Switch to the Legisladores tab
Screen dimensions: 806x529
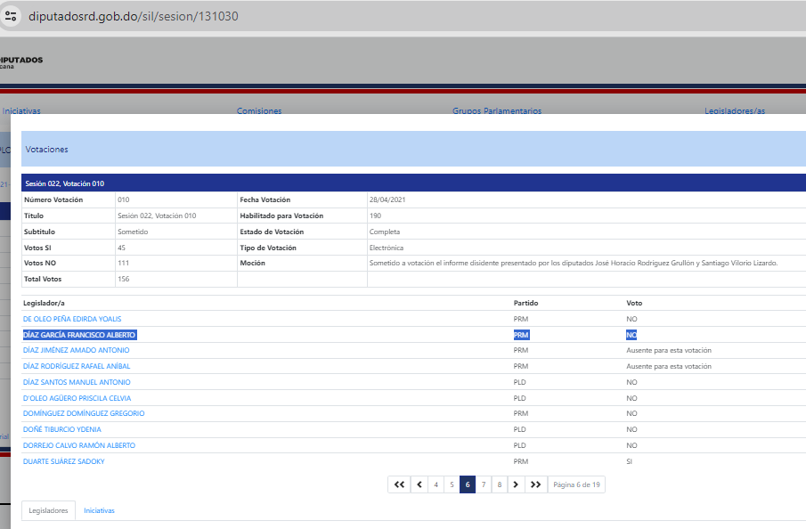(48, 510)
